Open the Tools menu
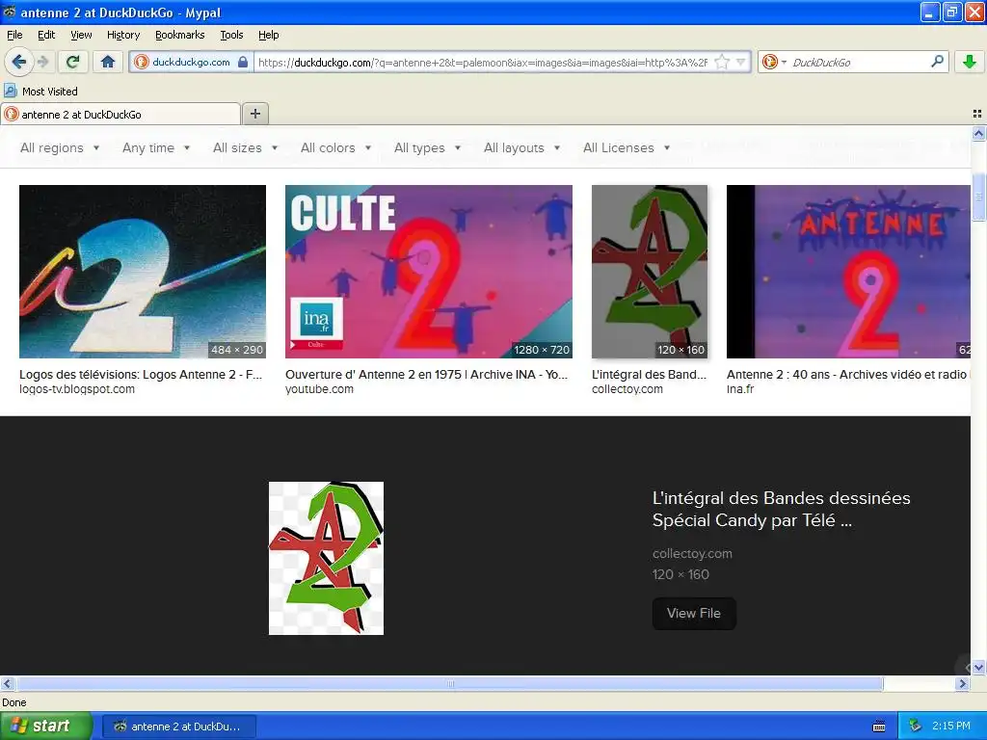 coord(231,35)
